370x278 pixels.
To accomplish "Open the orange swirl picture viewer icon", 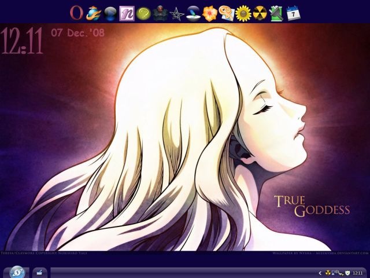I will click(226, 14).
